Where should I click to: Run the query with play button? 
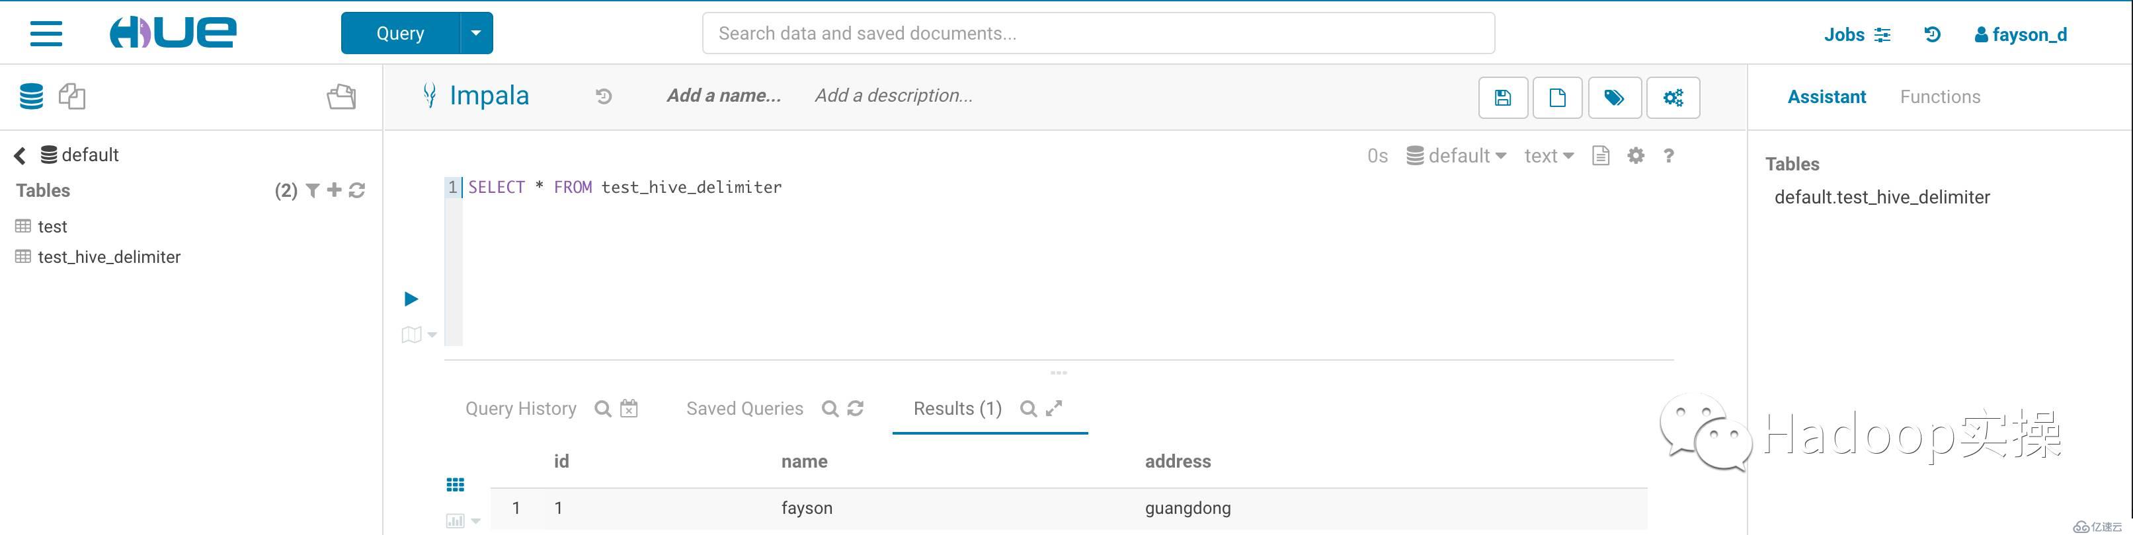(x=411, y=299)
